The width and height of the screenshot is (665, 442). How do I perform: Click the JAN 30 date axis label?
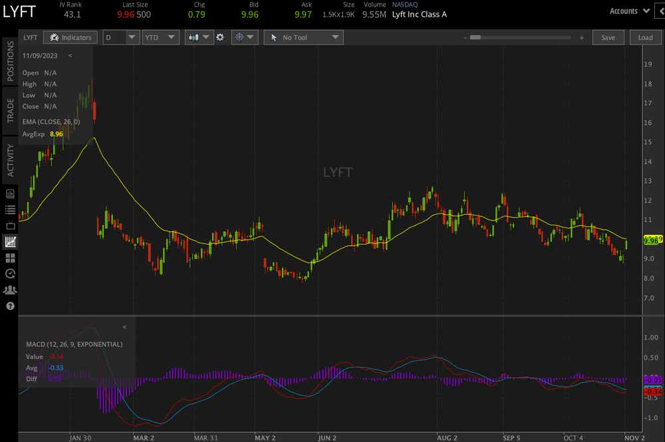coord(80,438)
